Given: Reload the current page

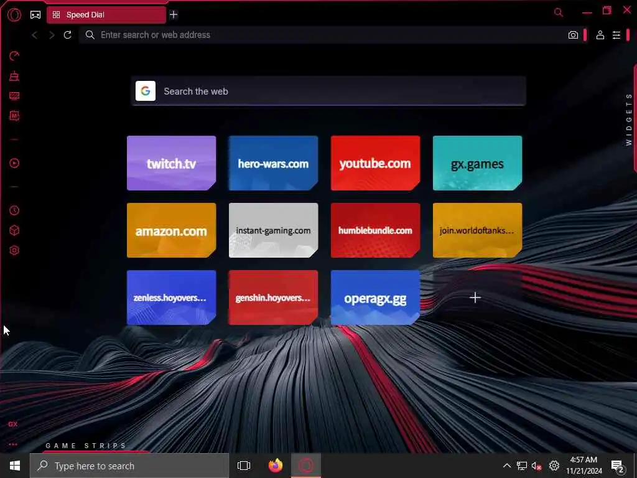Looking at the screenshot, I should 67,35.
